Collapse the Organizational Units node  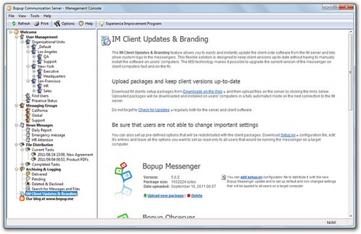point(22,42)
